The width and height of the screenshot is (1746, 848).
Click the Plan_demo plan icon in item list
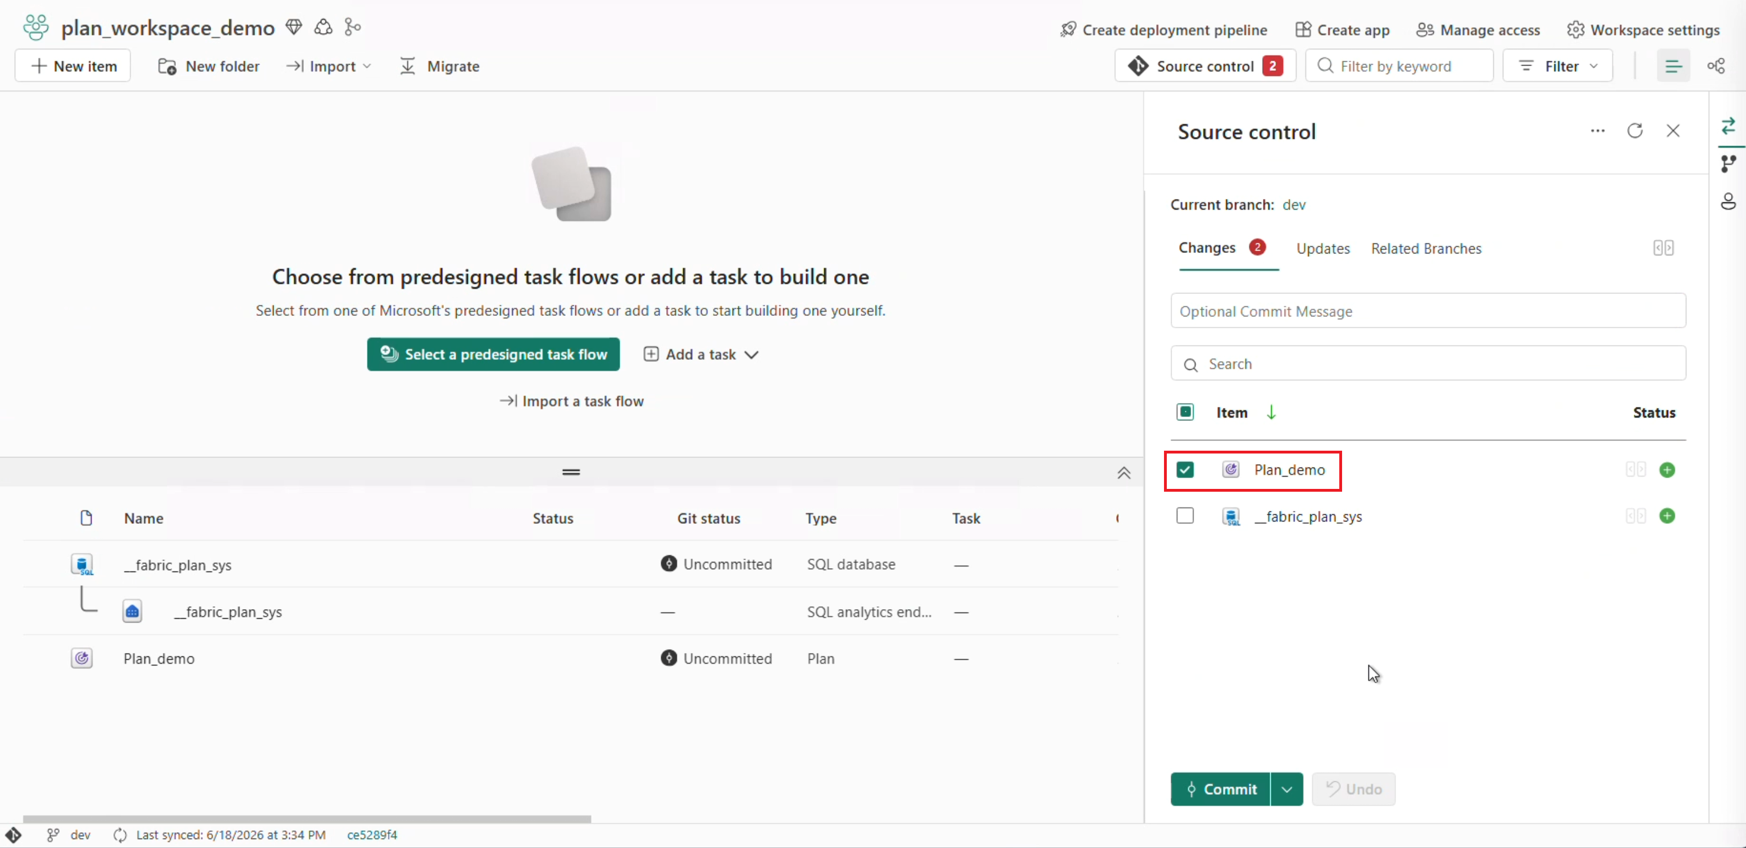[82, 658]
